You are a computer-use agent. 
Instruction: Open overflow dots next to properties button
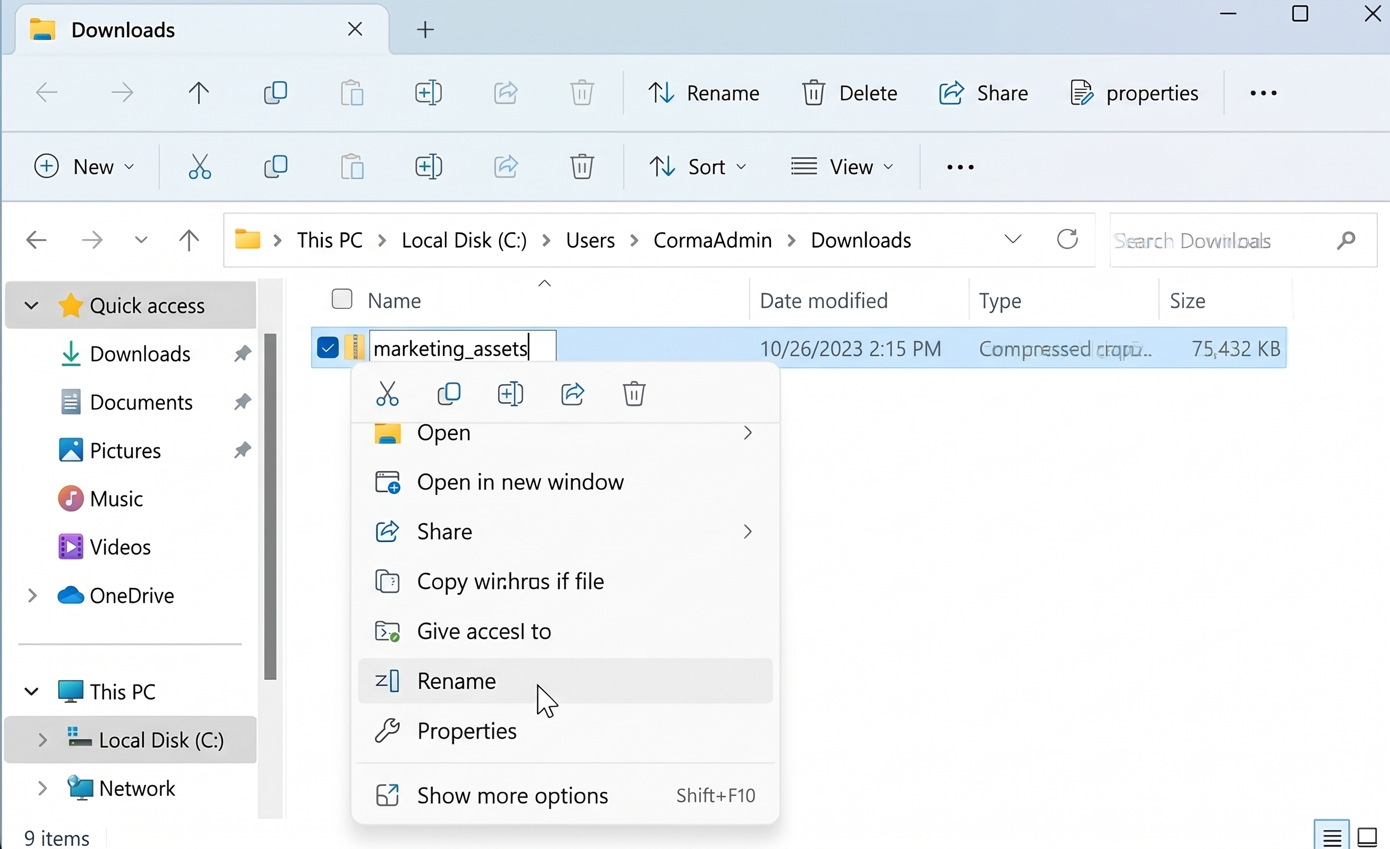click(1264, 93)
